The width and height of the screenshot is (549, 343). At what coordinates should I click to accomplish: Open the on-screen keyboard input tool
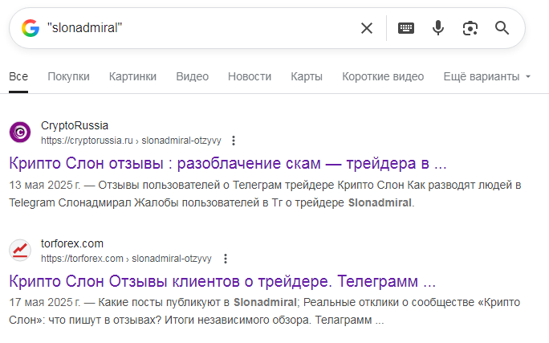tap(406, 28)
